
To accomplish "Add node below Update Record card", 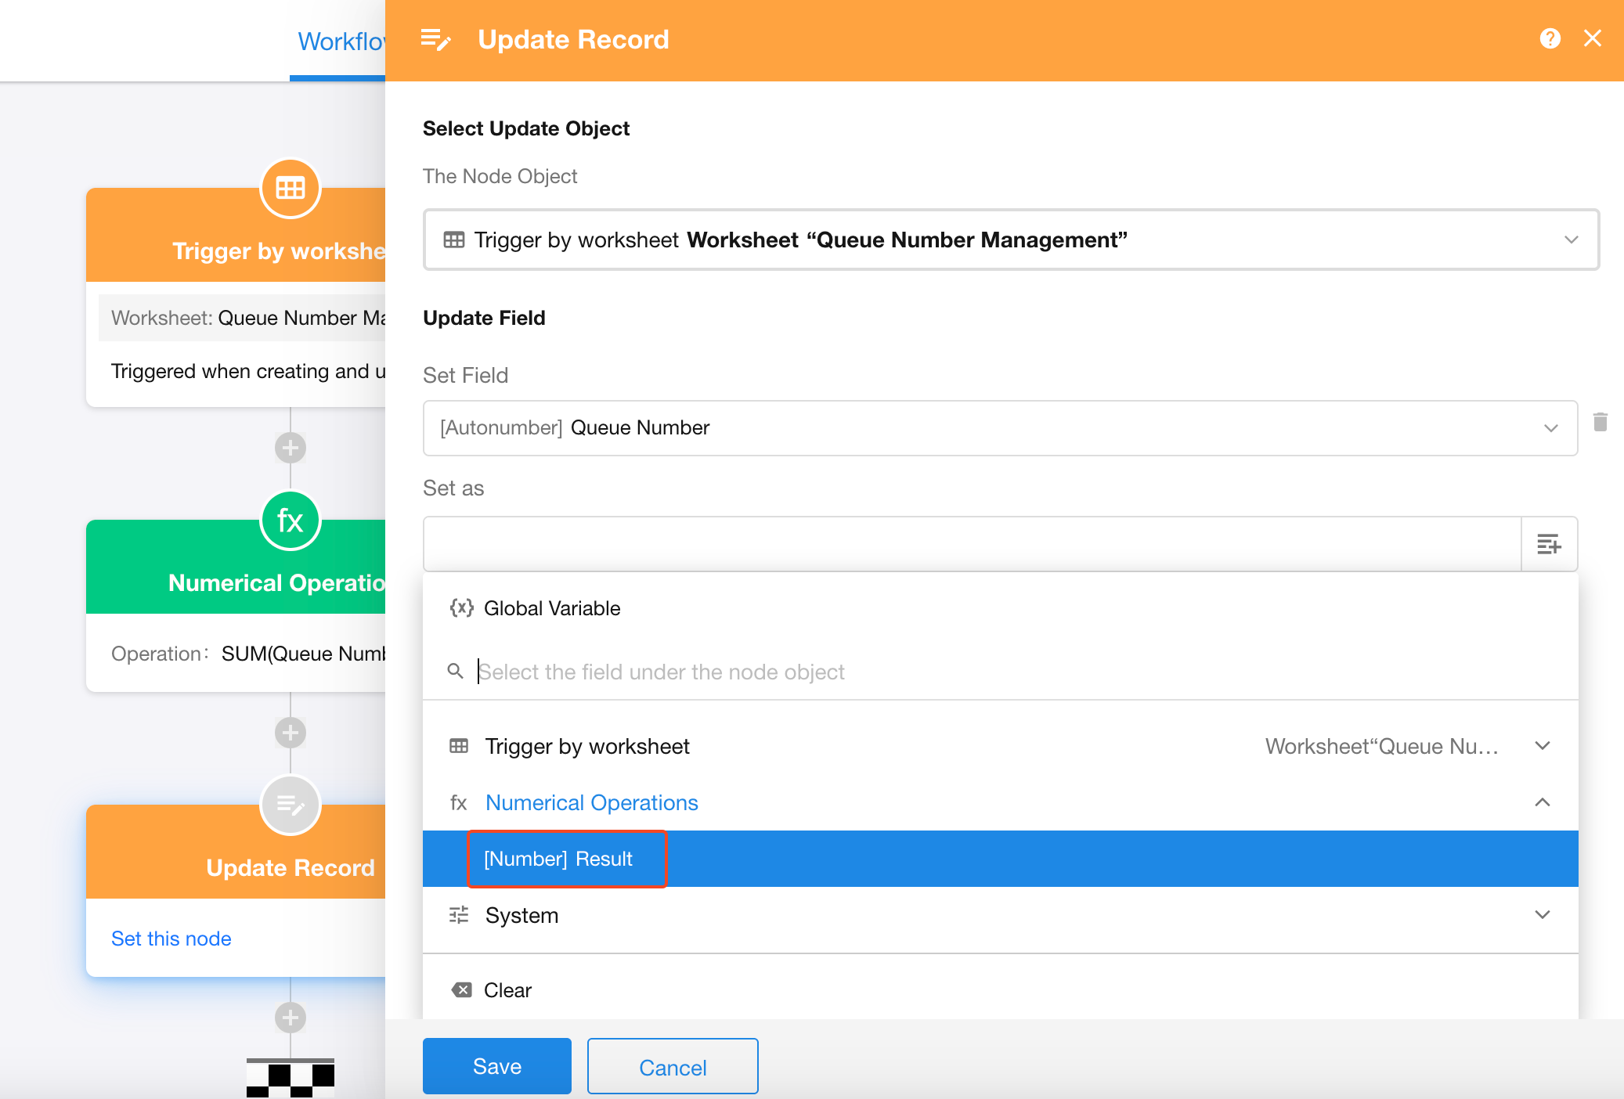I will pyautogui.click(x=290, y=1018).
